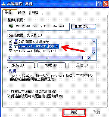
Task: Click the AMD PCNET network adapter icon
Action: (x=11, y=26)
